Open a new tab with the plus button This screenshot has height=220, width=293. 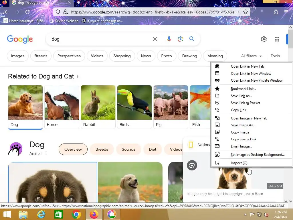78,3
